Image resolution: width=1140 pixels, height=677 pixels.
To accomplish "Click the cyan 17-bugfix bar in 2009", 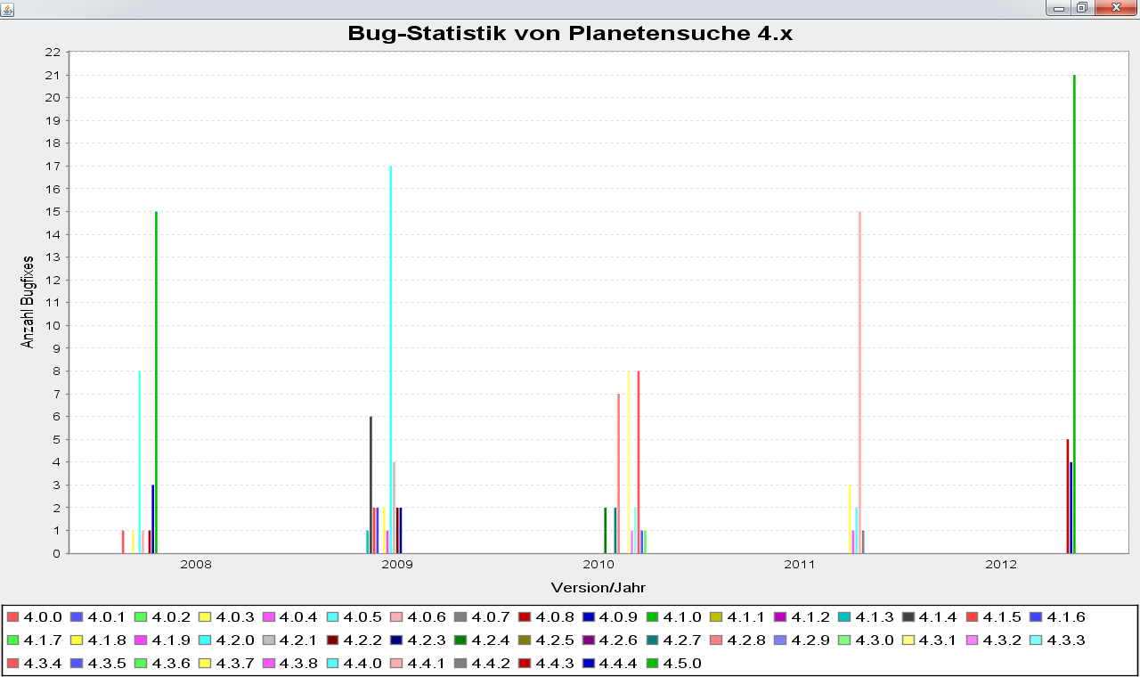I will point(390,359).
